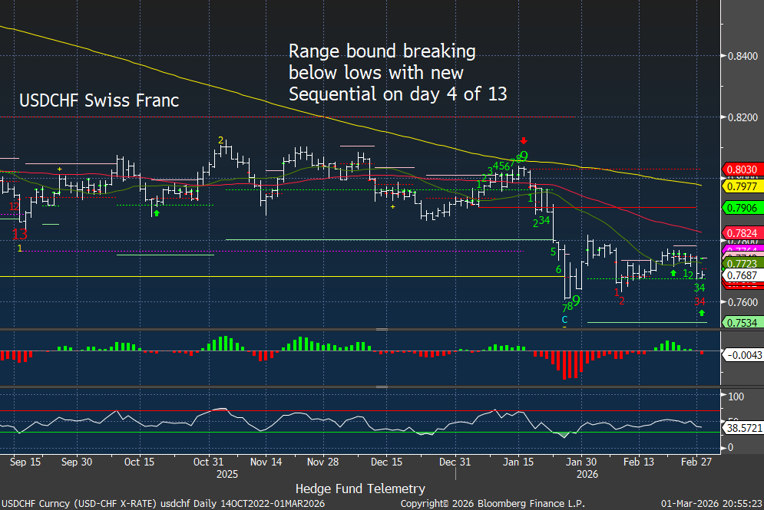
Task: Select the red 0.8030 price label
Action: pos(742,169)
